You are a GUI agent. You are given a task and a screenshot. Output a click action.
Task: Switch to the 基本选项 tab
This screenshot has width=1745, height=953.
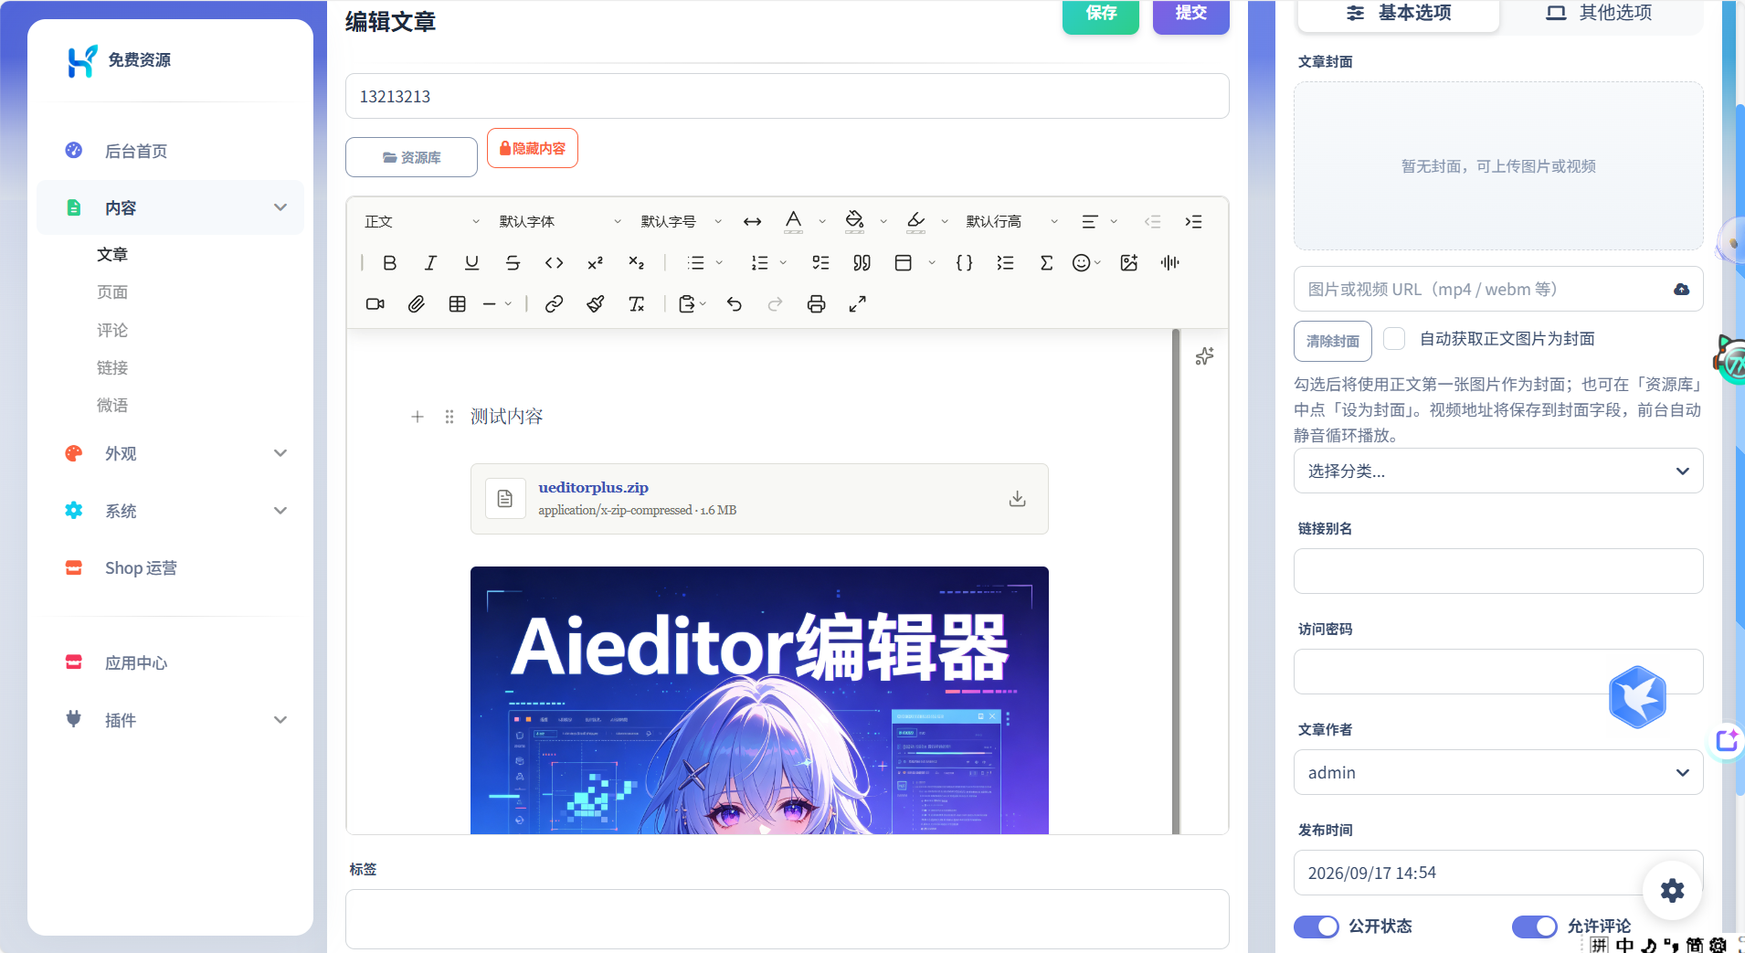[x=1399, y=14]
